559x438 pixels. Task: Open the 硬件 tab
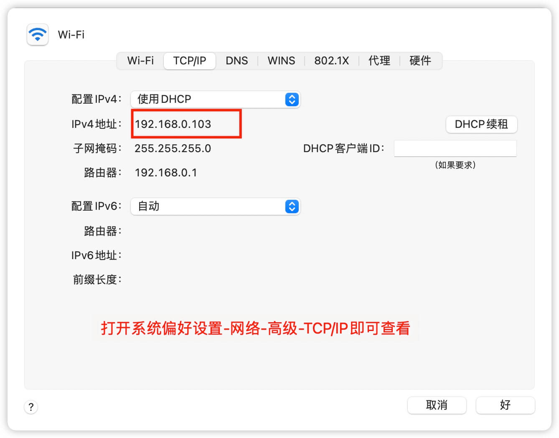[x=420, y=61]
